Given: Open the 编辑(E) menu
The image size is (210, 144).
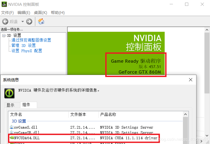Looking at the screenshot, I should tap(24, 13).
